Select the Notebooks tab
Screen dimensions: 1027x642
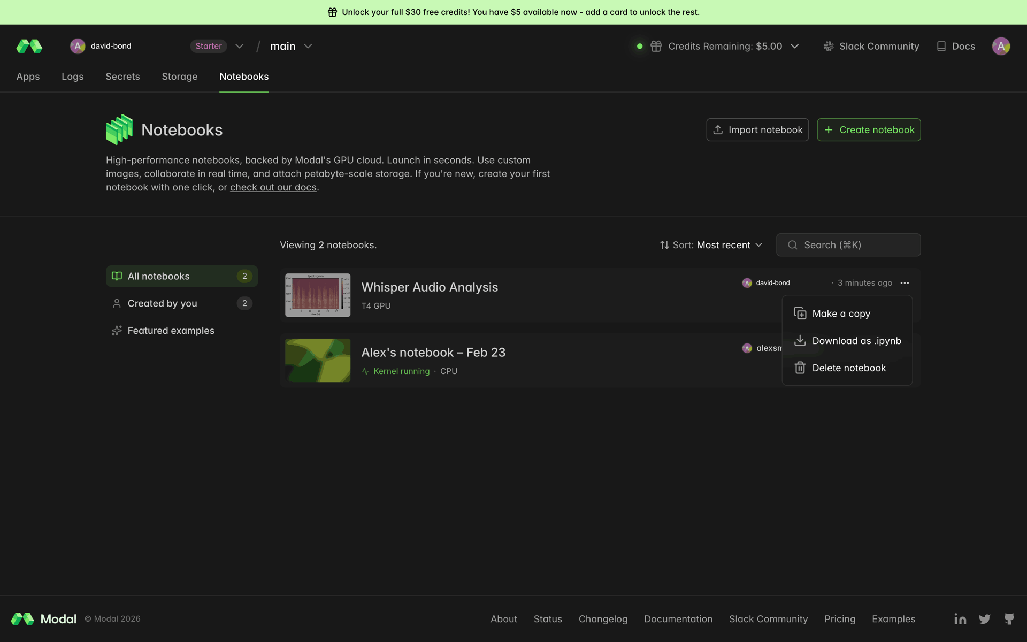244,77
